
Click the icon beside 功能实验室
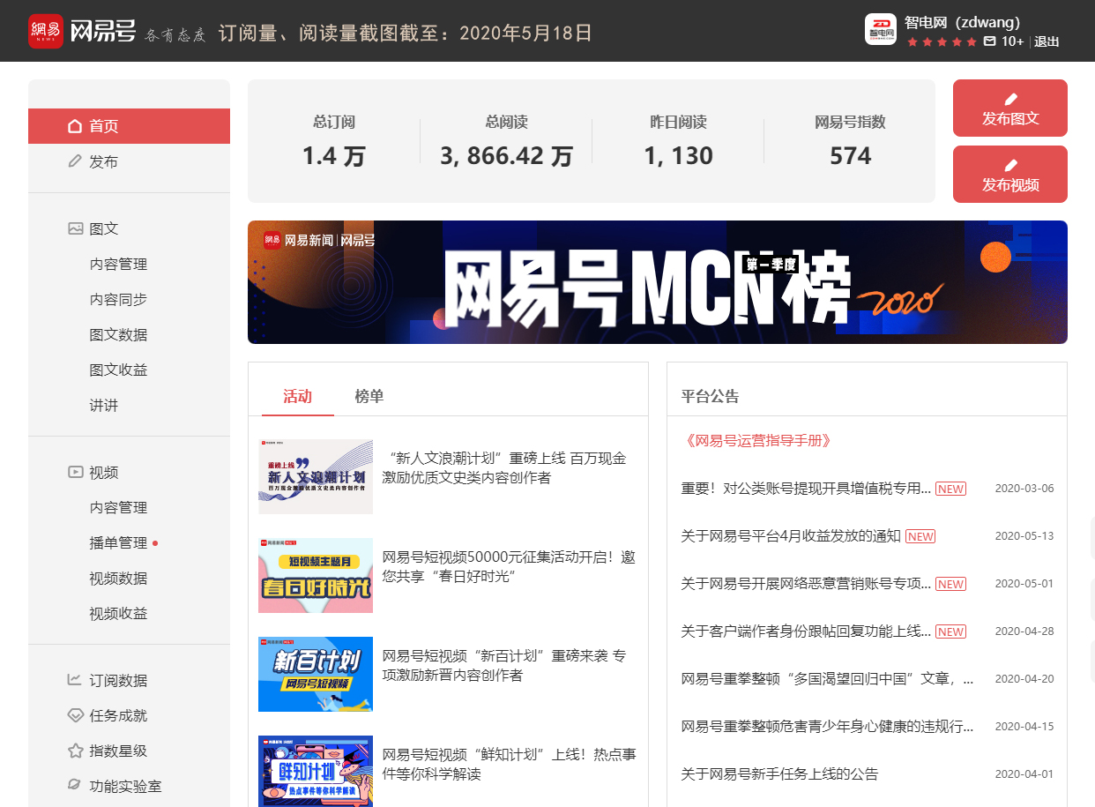pos(76,785)
